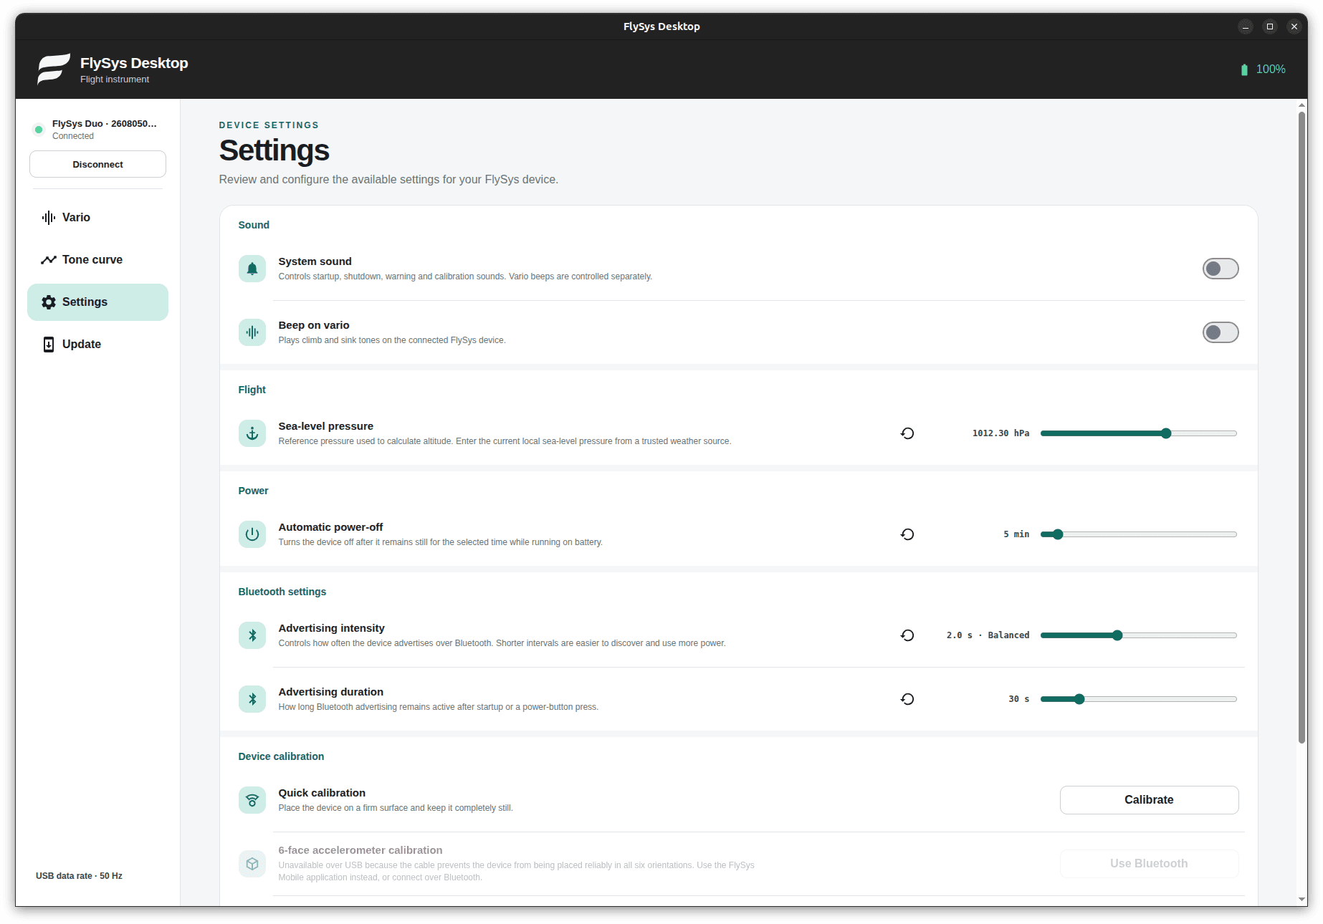Click the 100% battery percentage text

coord(1271,69)
